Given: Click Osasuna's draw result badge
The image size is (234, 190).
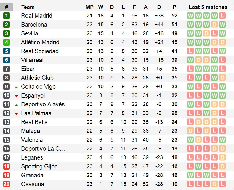Looking at the screenshot, I should click(214, 184).
